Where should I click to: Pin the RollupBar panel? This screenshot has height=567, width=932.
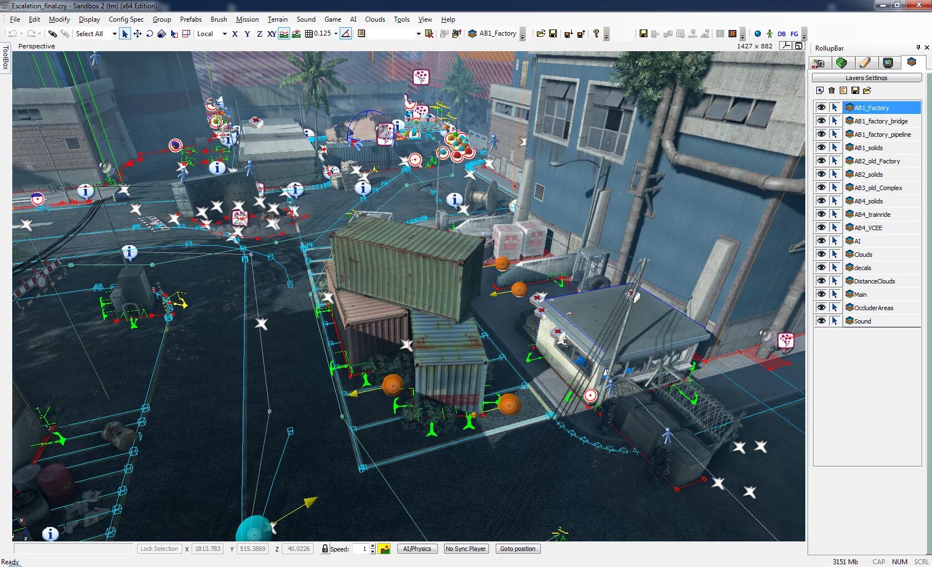coord(918,48)
